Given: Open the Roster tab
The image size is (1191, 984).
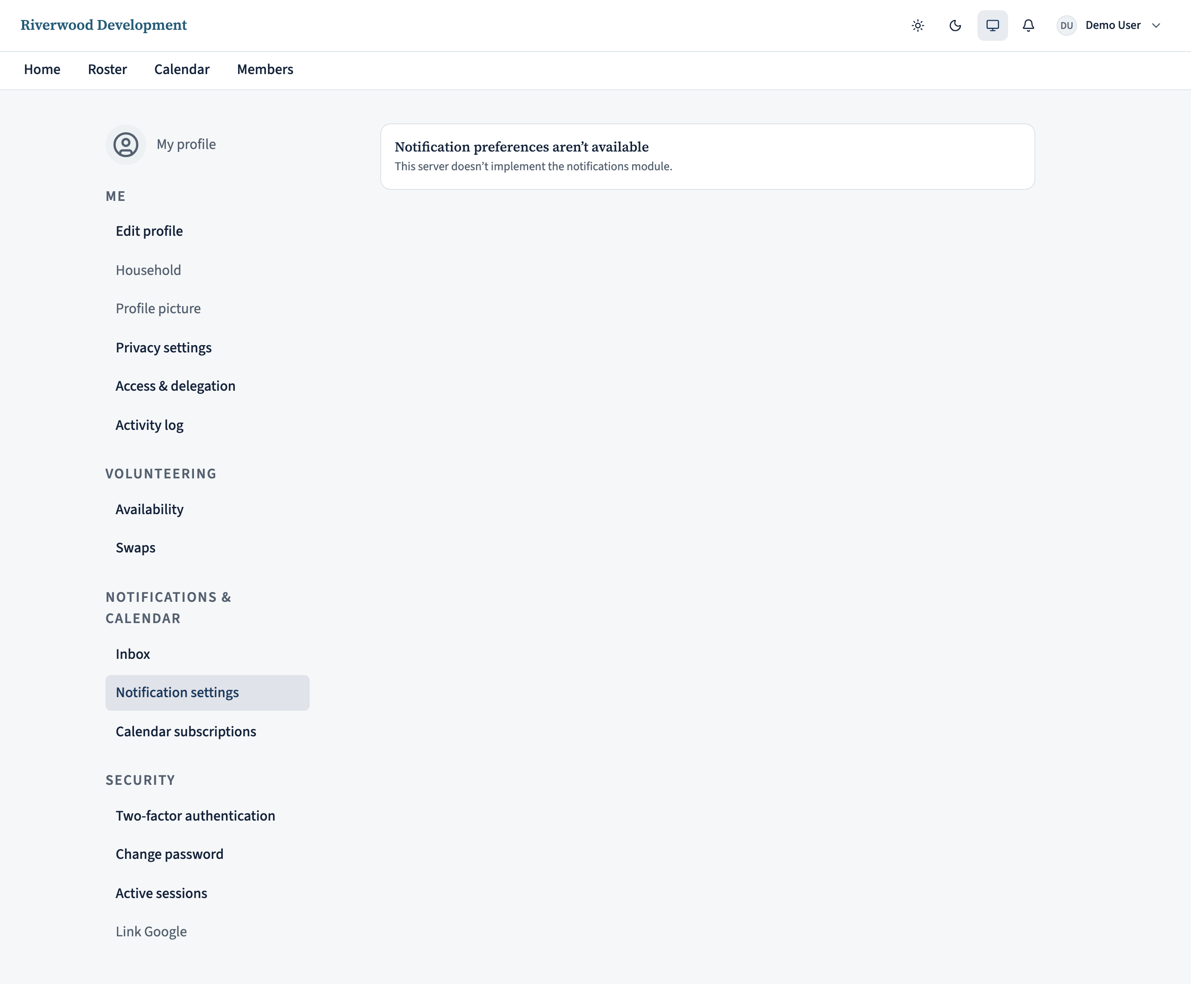Looking at the screenshot, I should tap(107, 69).
